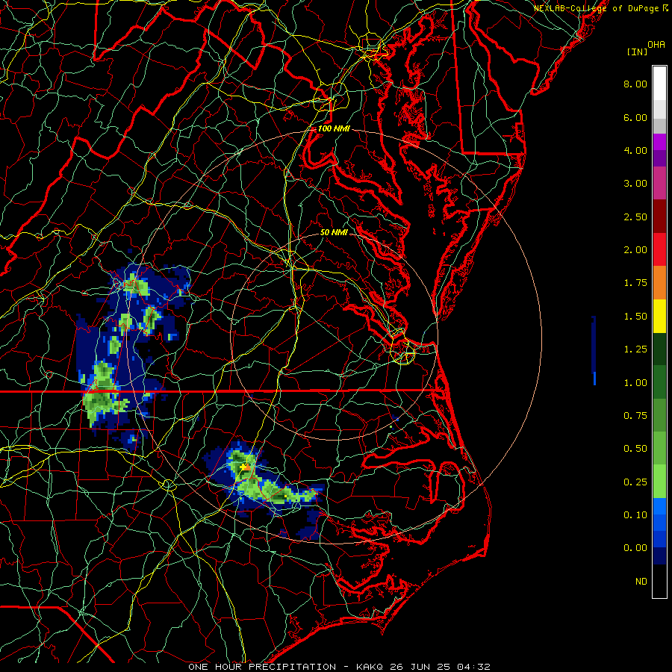
Task: Click the dark red 2.50 legend swatch
Action: point(659,217)
